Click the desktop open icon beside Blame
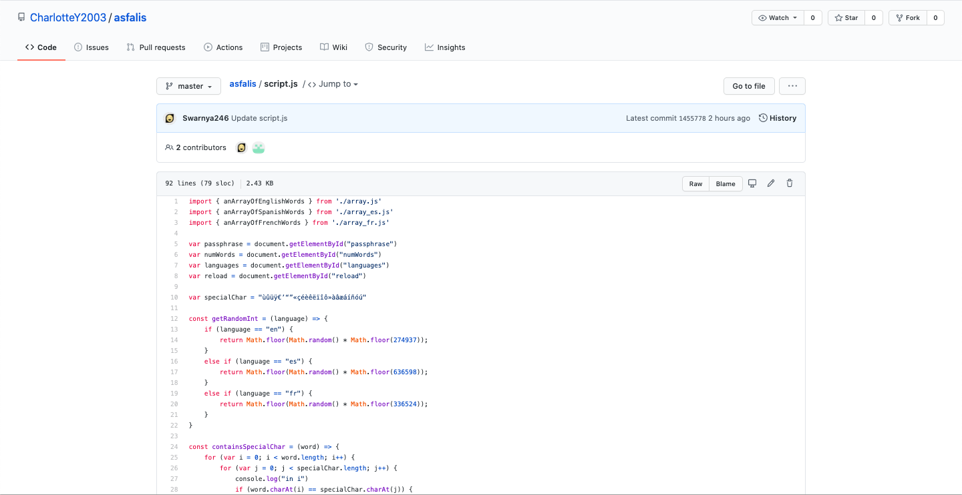Image resolution: width=962 pixels, height=495 pixels. tap(752, 183)
